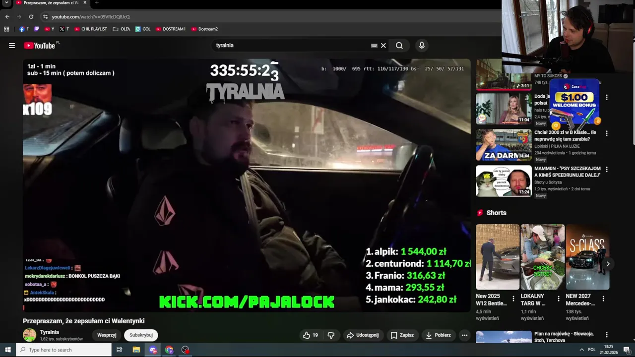This screenshot has height=357, width=635.
Task: Subscribe with the Subskrybuj button
Action: pyautogui.click(x=141, y=335)
